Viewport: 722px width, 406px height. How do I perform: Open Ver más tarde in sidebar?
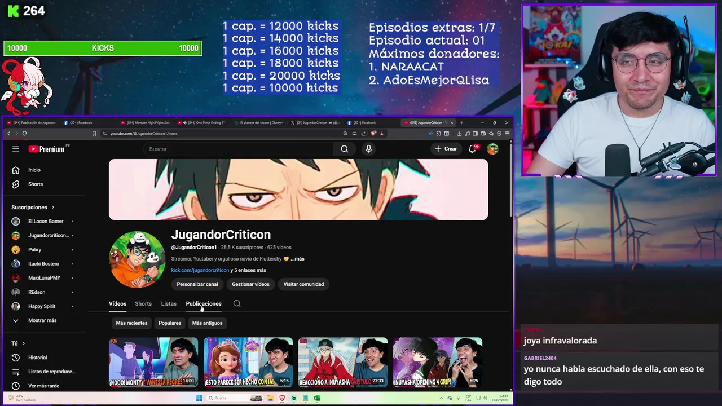click(x=43, y=386)
